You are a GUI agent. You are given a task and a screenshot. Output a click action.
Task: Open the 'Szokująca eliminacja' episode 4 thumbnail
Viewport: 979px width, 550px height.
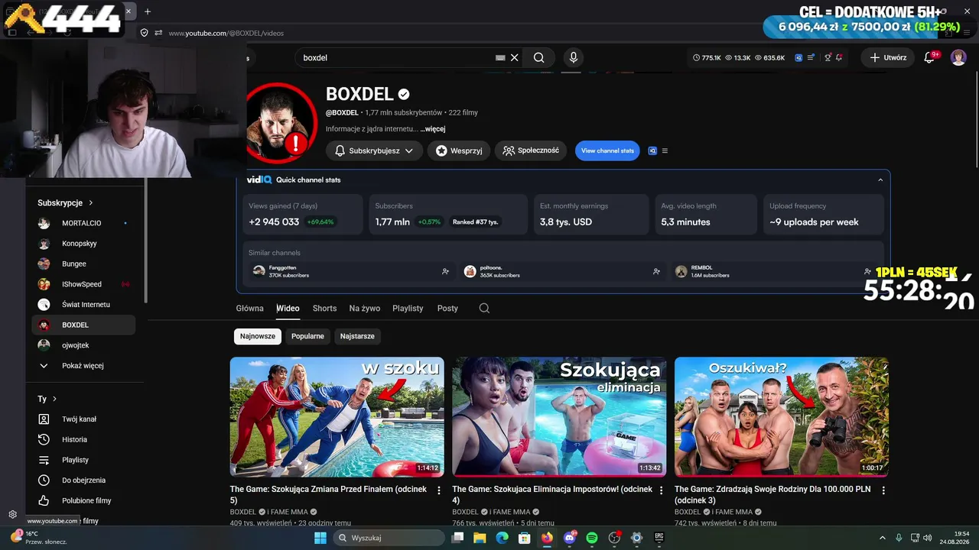pos(559,417)
